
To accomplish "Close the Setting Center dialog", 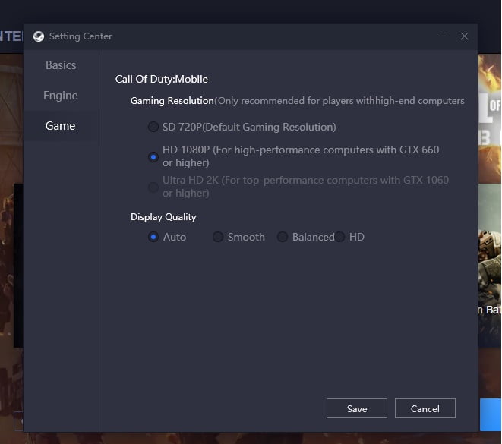I will [464, 36].
